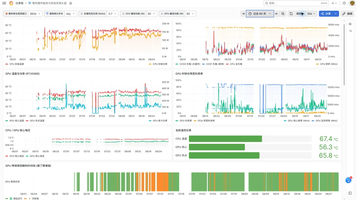The image size is (357, 200).
Task: Open the 30s refresh interval dropdown
Action: point(311,14)
